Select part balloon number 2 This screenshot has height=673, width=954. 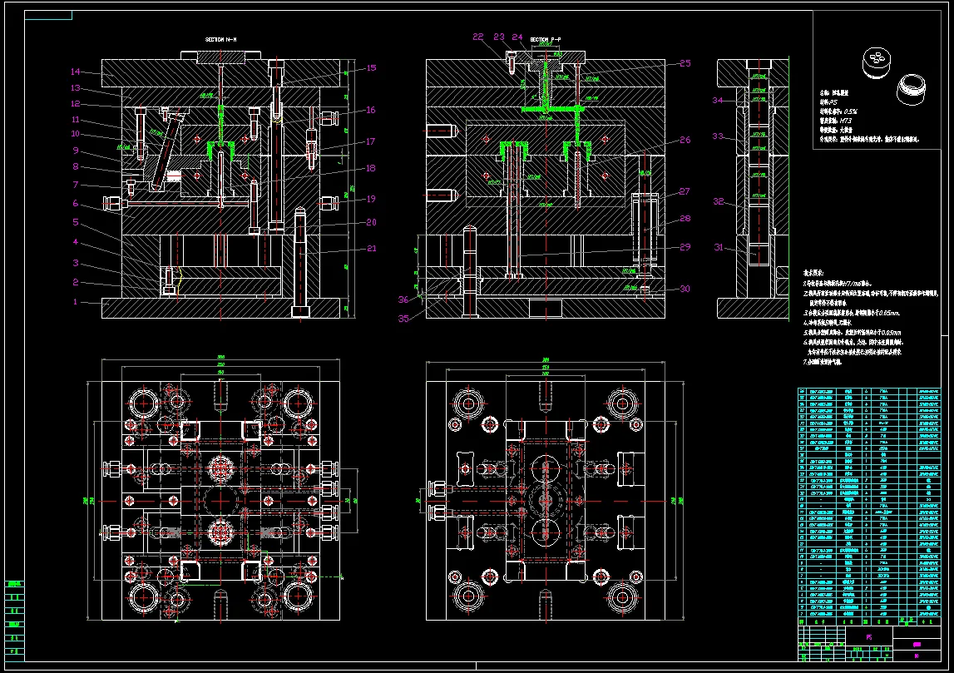pyautogui.click(x=76, y=282)
